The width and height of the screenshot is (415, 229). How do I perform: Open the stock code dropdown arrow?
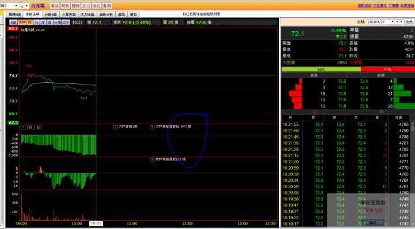click(16, 6)
